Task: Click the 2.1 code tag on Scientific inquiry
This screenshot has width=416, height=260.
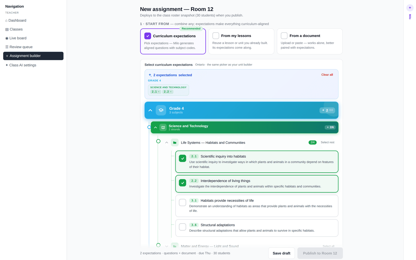Action: tap(194, 156)
